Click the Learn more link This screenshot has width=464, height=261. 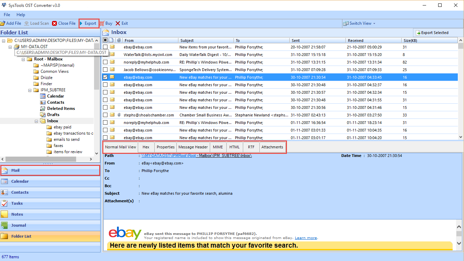coord(306,238)
